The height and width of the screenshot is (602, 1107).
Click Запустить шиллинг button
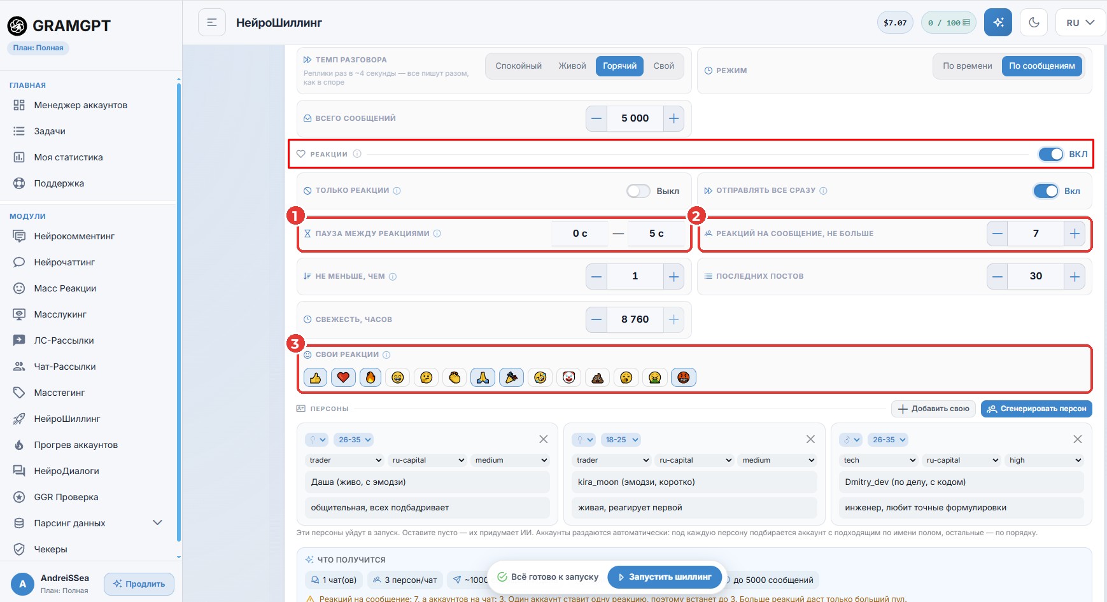665,577
